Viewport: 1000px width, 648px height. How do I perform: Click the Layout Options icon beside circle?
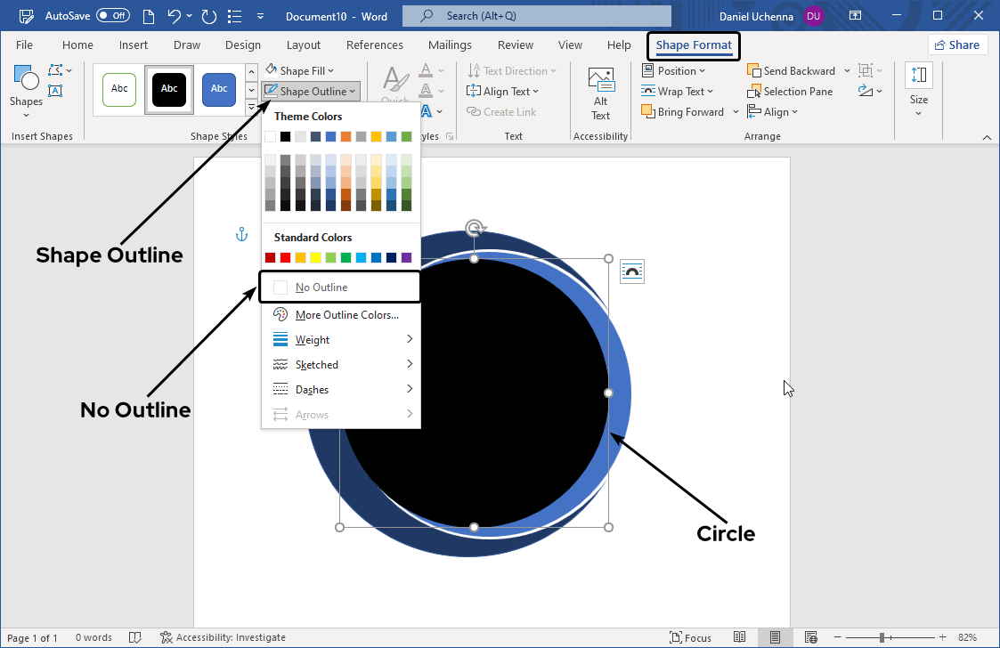click(x=632, y=271)
